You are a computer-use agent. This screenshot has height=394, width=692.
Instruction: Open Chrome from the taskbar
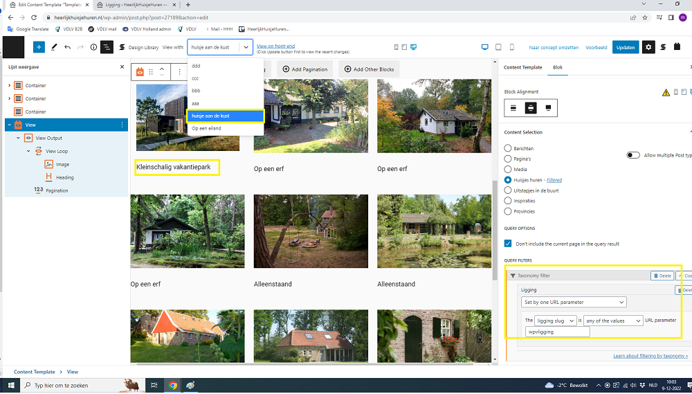[172, 386]
